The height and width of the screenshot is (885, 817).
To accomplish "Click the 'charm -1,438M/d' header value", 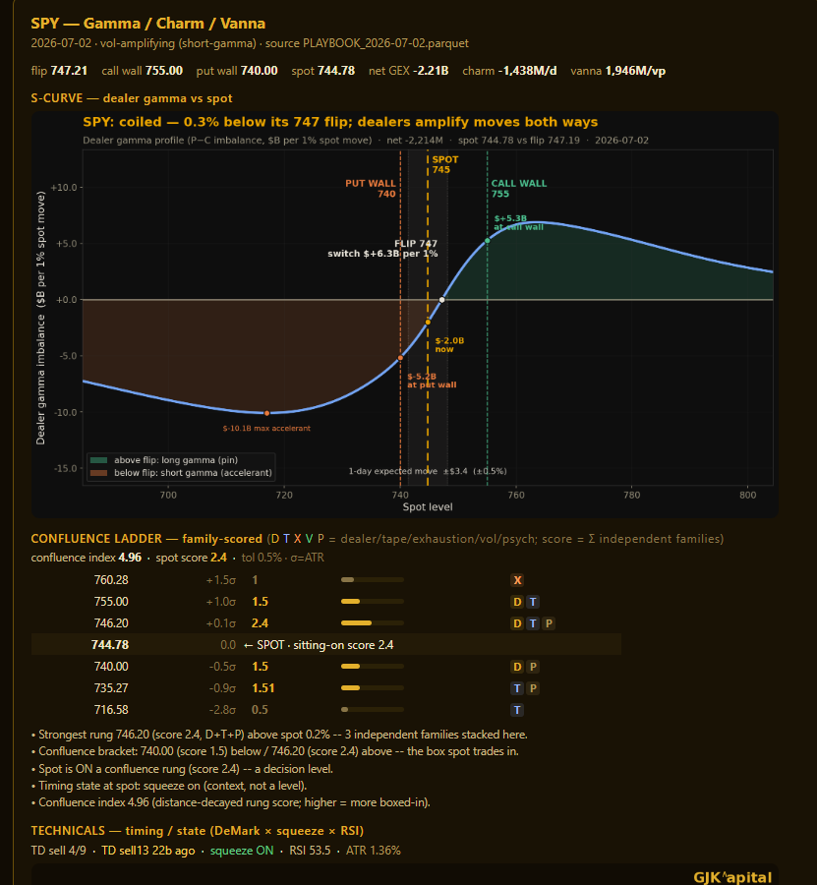I will click(509, 71).
